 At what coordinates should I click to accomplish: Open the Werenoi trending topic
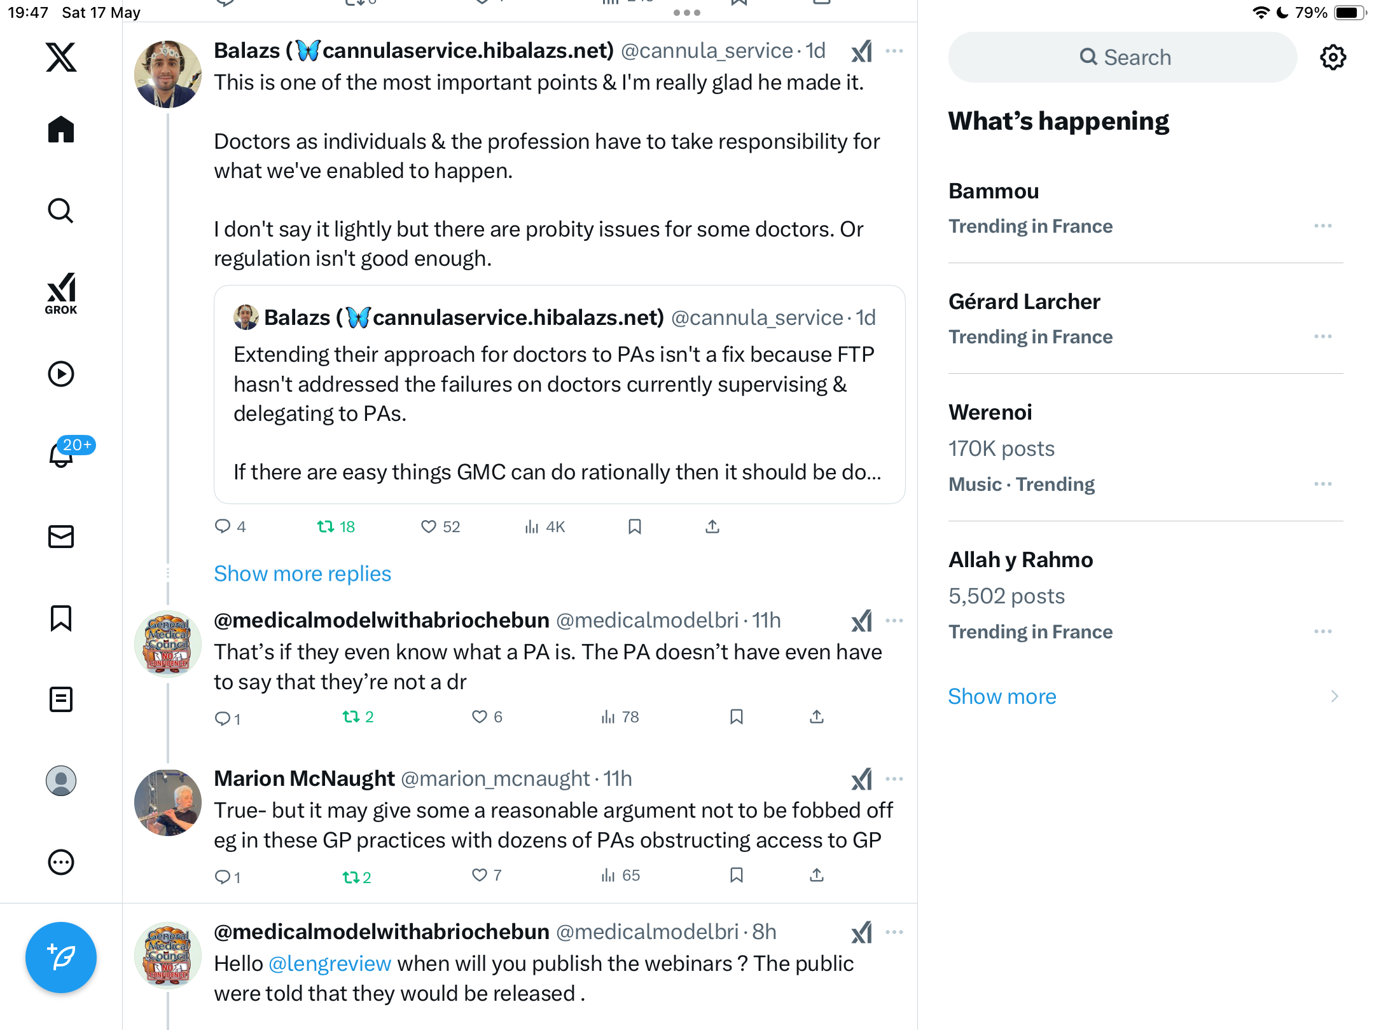1146,448
